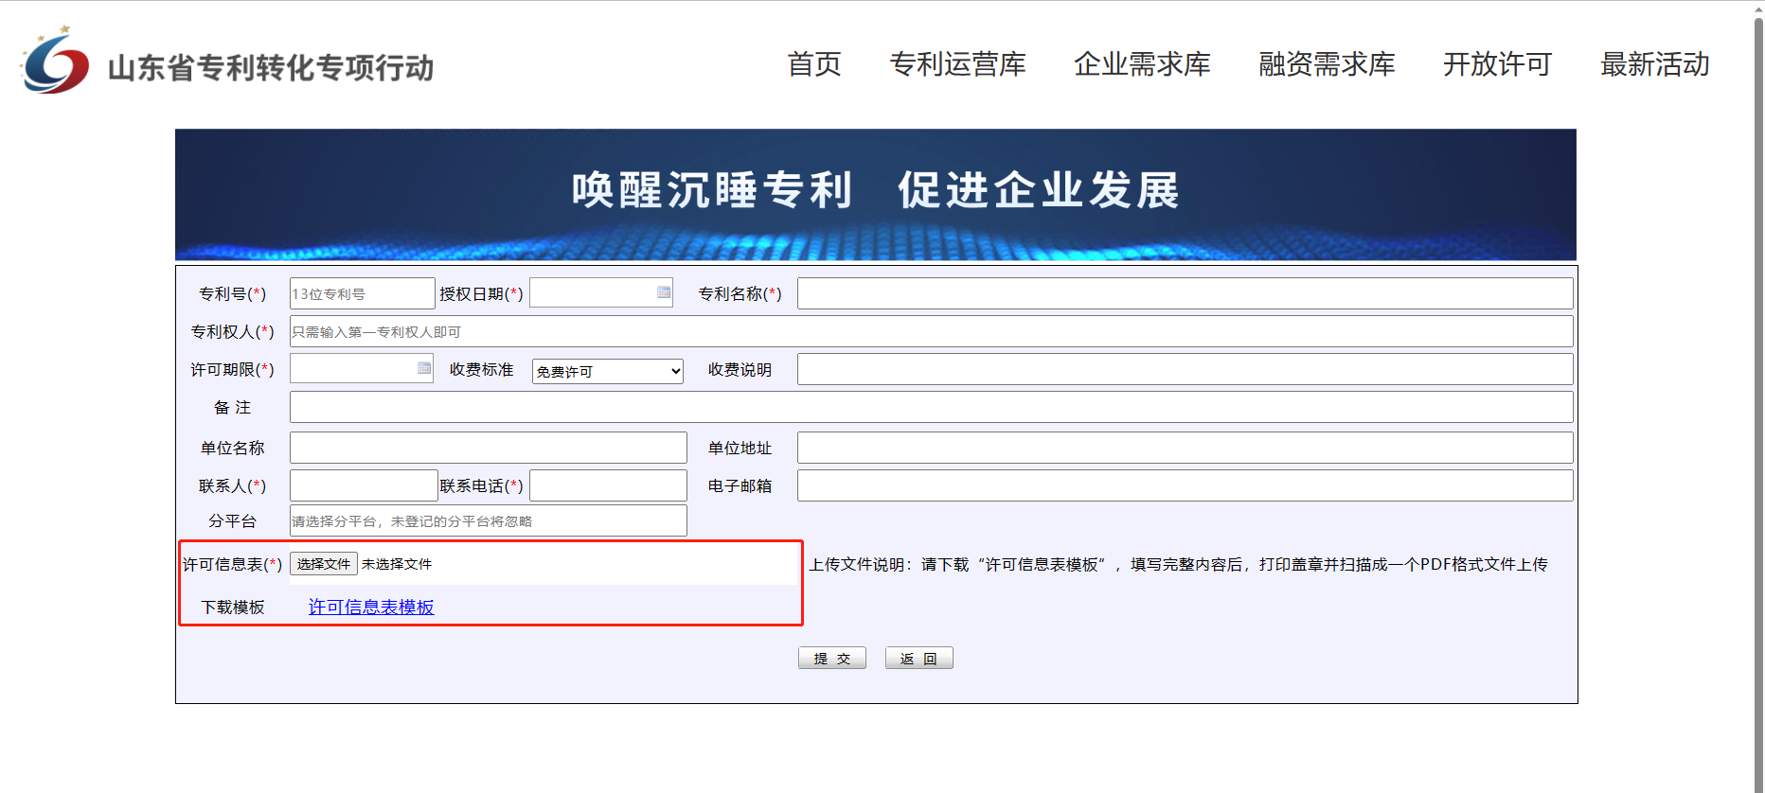This screenshot has width=1765, height=793.
Task: Focus the 收费说明 input field
Action: [1185, 369]
